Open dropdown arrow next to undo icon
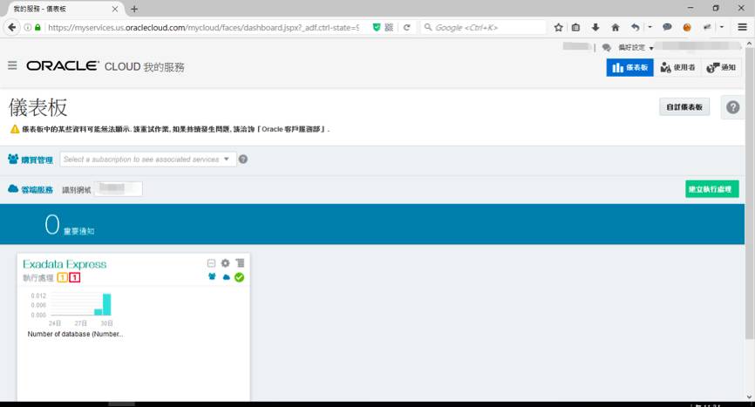The width and height of the screenshot is (755, 407). tap(650, 27)
